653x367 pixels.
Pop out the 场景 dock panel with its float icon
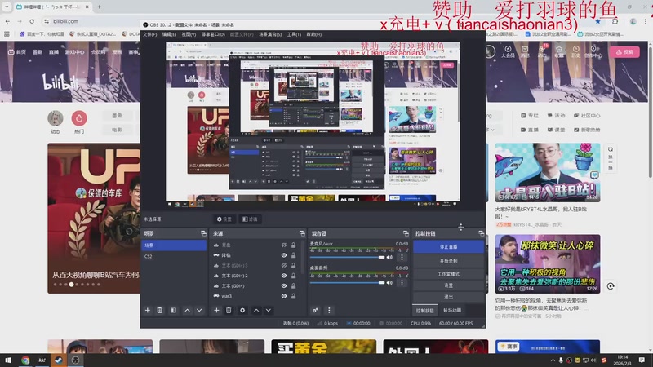pyautogui.click(x=203, y=233)
